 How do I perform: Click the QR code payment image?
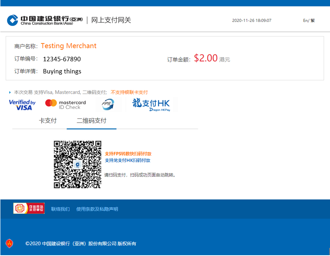pos(77,164)
